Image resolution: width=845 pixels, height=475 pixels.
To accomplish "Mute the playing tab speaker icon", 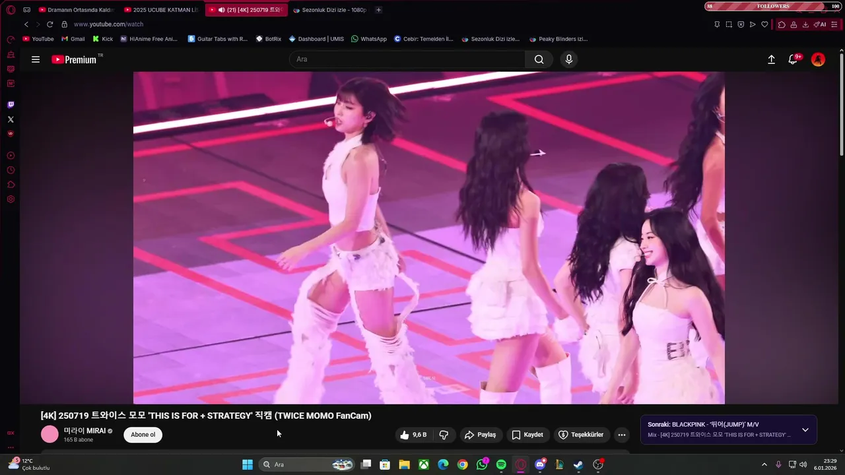I will click(221, 10).
